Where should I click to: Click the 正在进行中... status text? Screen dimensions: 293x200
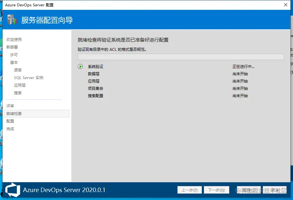point(243,66)
